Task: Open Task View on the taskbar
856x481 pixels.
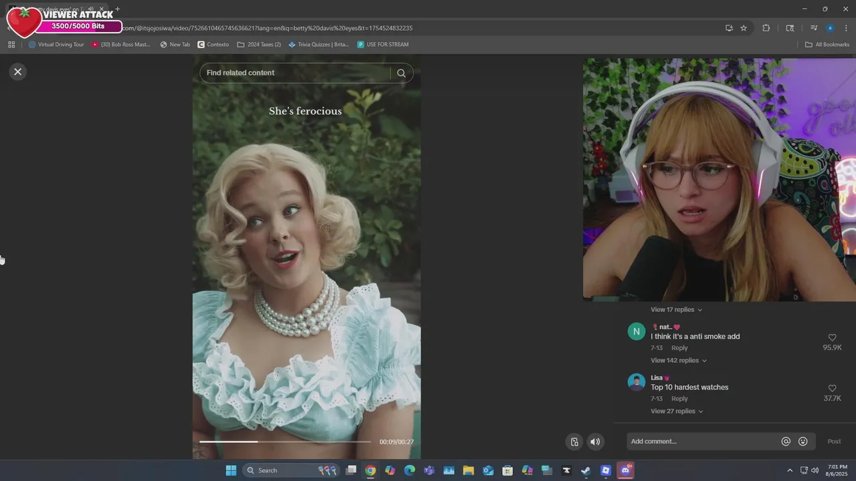Action: point(351,470)
